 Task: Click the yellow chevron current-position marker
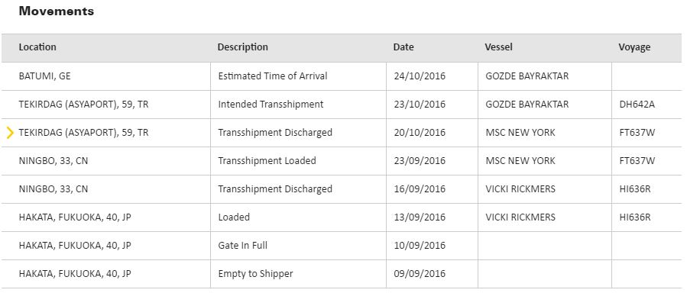10,133
